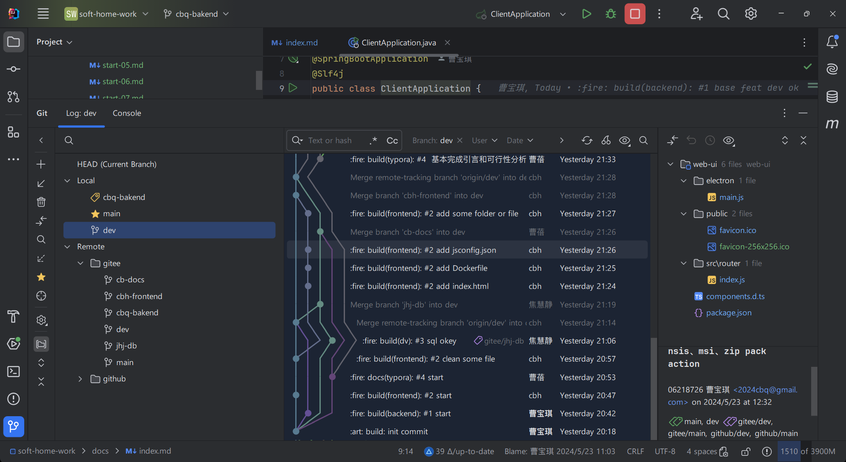846x462 pixels.
Task: Change UTF-8 encoding in status bar
Action: pyautogui.click(x=665, y=451)
